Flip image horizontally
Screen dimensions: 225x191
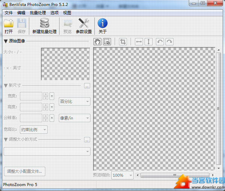point(139,42)
